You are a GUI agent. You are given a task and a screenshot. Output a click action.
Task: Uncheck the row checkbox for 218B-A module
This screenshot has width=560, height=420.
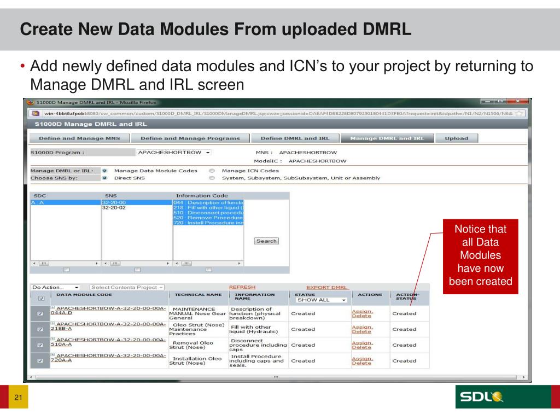tap(40, 329)
